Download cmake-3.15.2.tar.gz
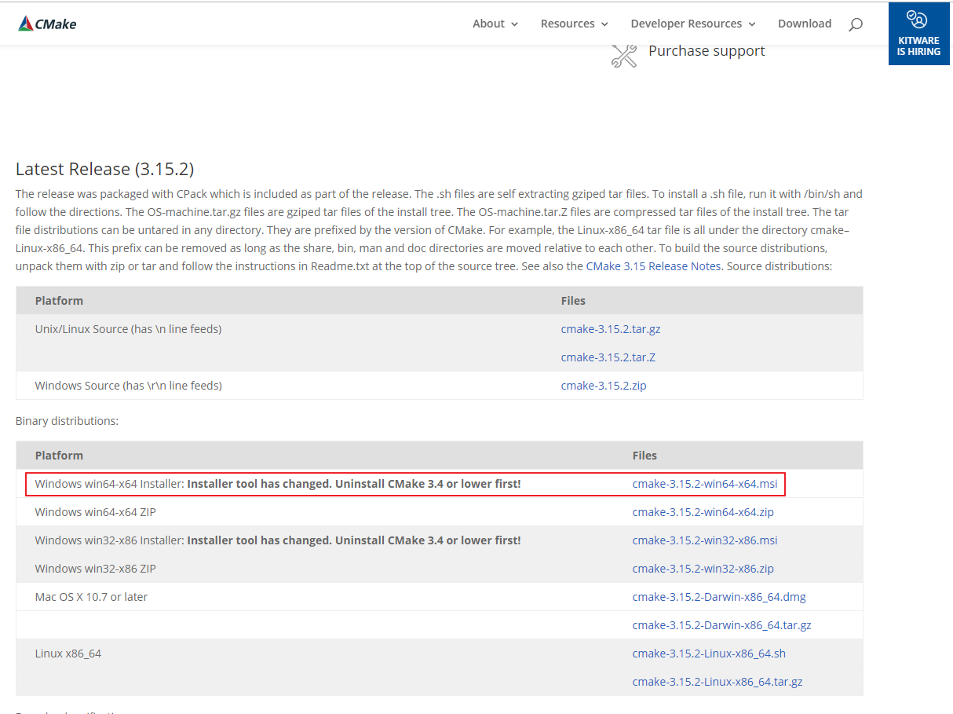This screenshot has height=714, width=953. [x=611, y=329]
